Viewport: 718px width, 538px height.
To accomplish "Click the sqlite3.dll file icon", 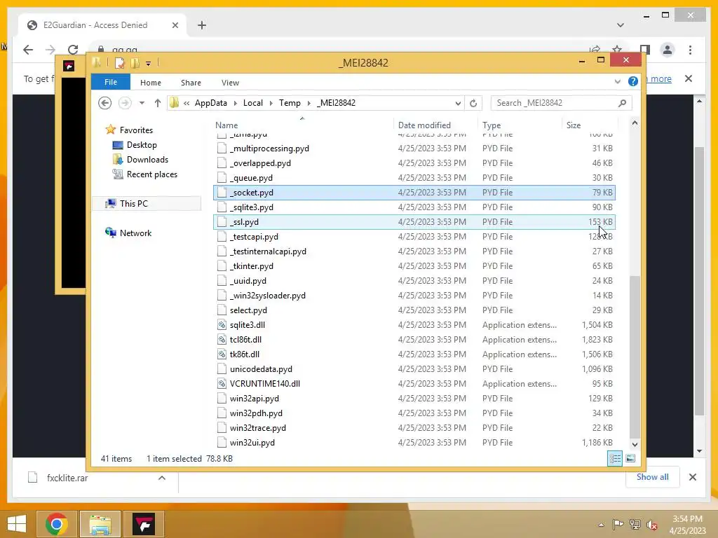I will tap(222, 325).
